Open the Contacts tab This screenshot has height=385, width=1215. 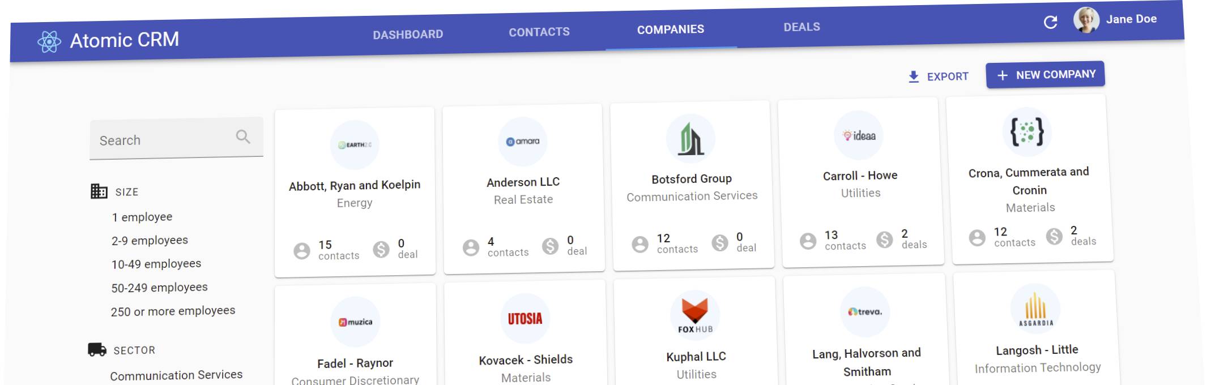click(539, 32)
